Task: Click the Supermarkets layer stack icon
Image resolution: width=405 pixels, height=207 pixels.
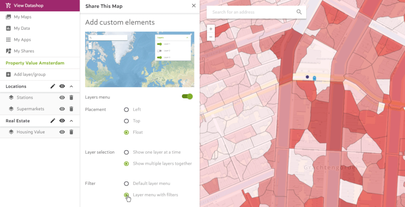Action: click(11, 109)
